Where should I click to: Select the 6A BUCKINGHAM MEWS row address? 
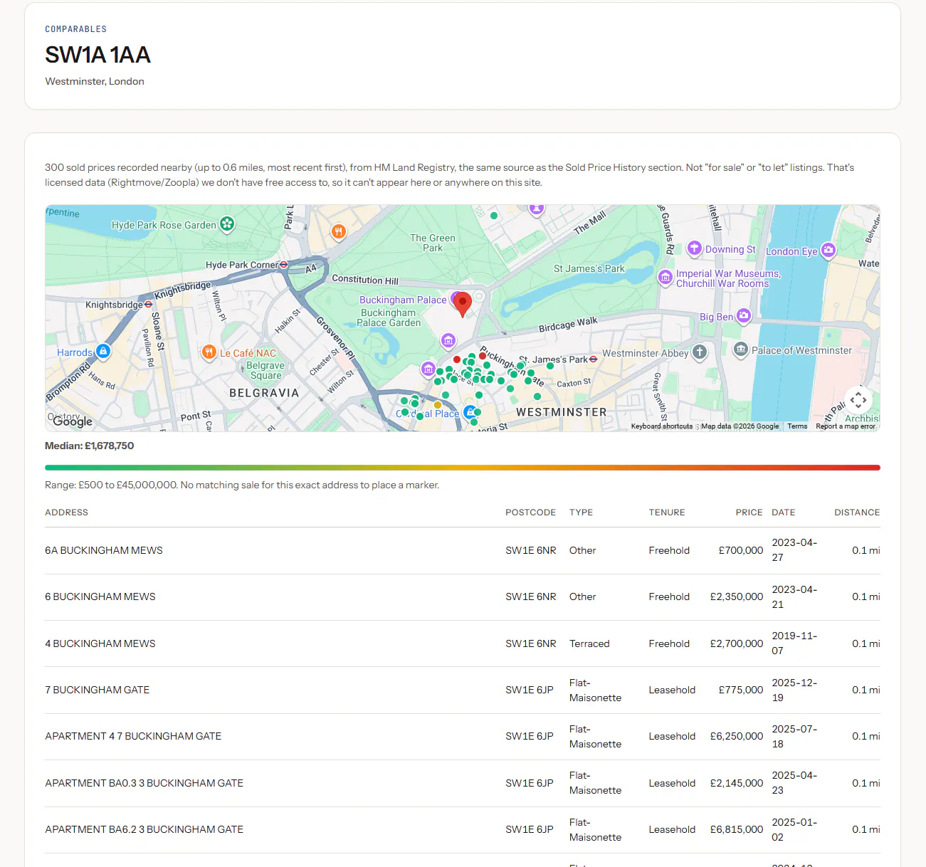104,550
